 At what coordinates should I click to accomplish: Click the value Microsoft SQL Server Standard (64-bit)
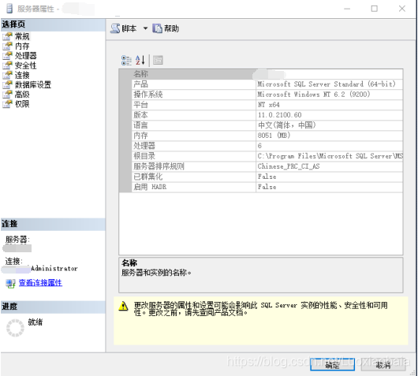[x=327, y=84]
